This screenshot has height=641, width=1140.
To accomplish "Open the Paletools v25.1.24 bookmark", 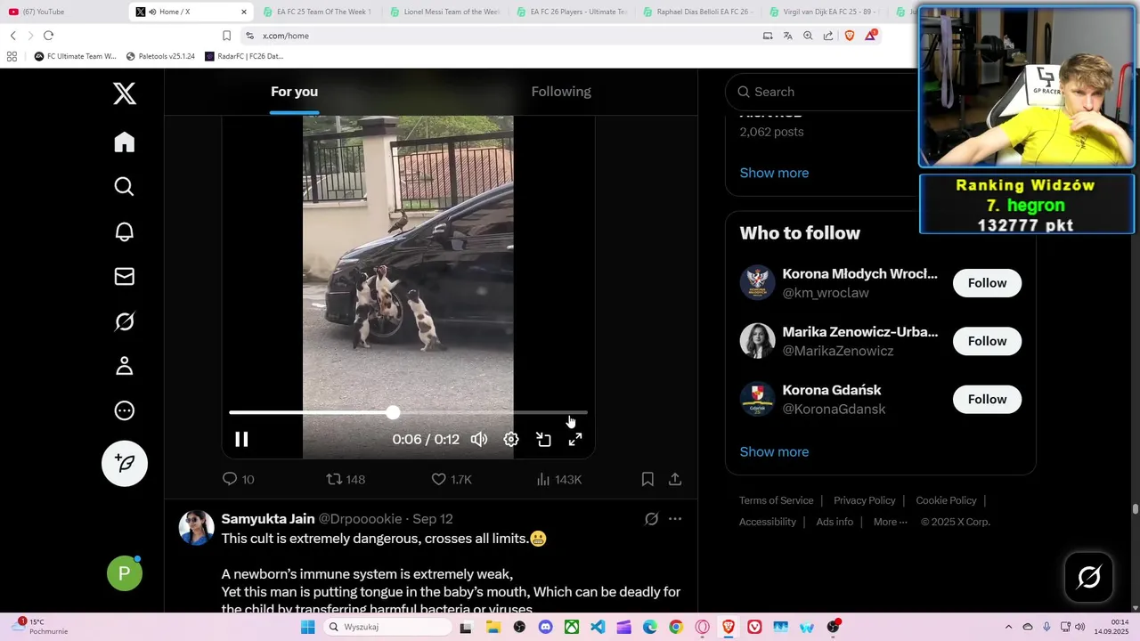I will (x=160, y=56).
